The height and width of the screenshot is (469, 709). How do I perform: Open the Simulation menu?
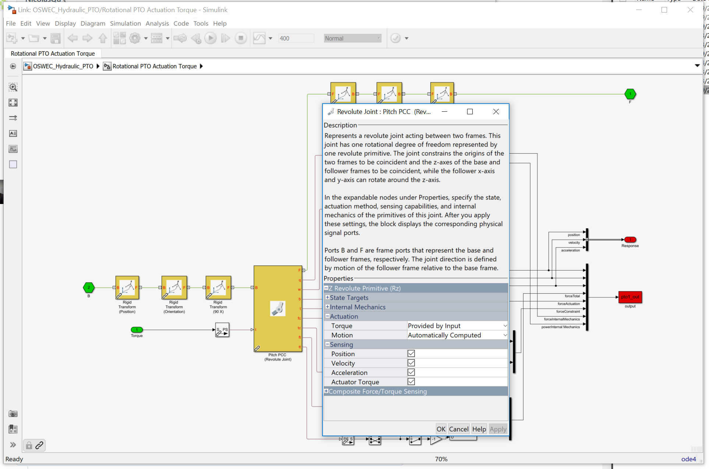(x=125, y=23)
